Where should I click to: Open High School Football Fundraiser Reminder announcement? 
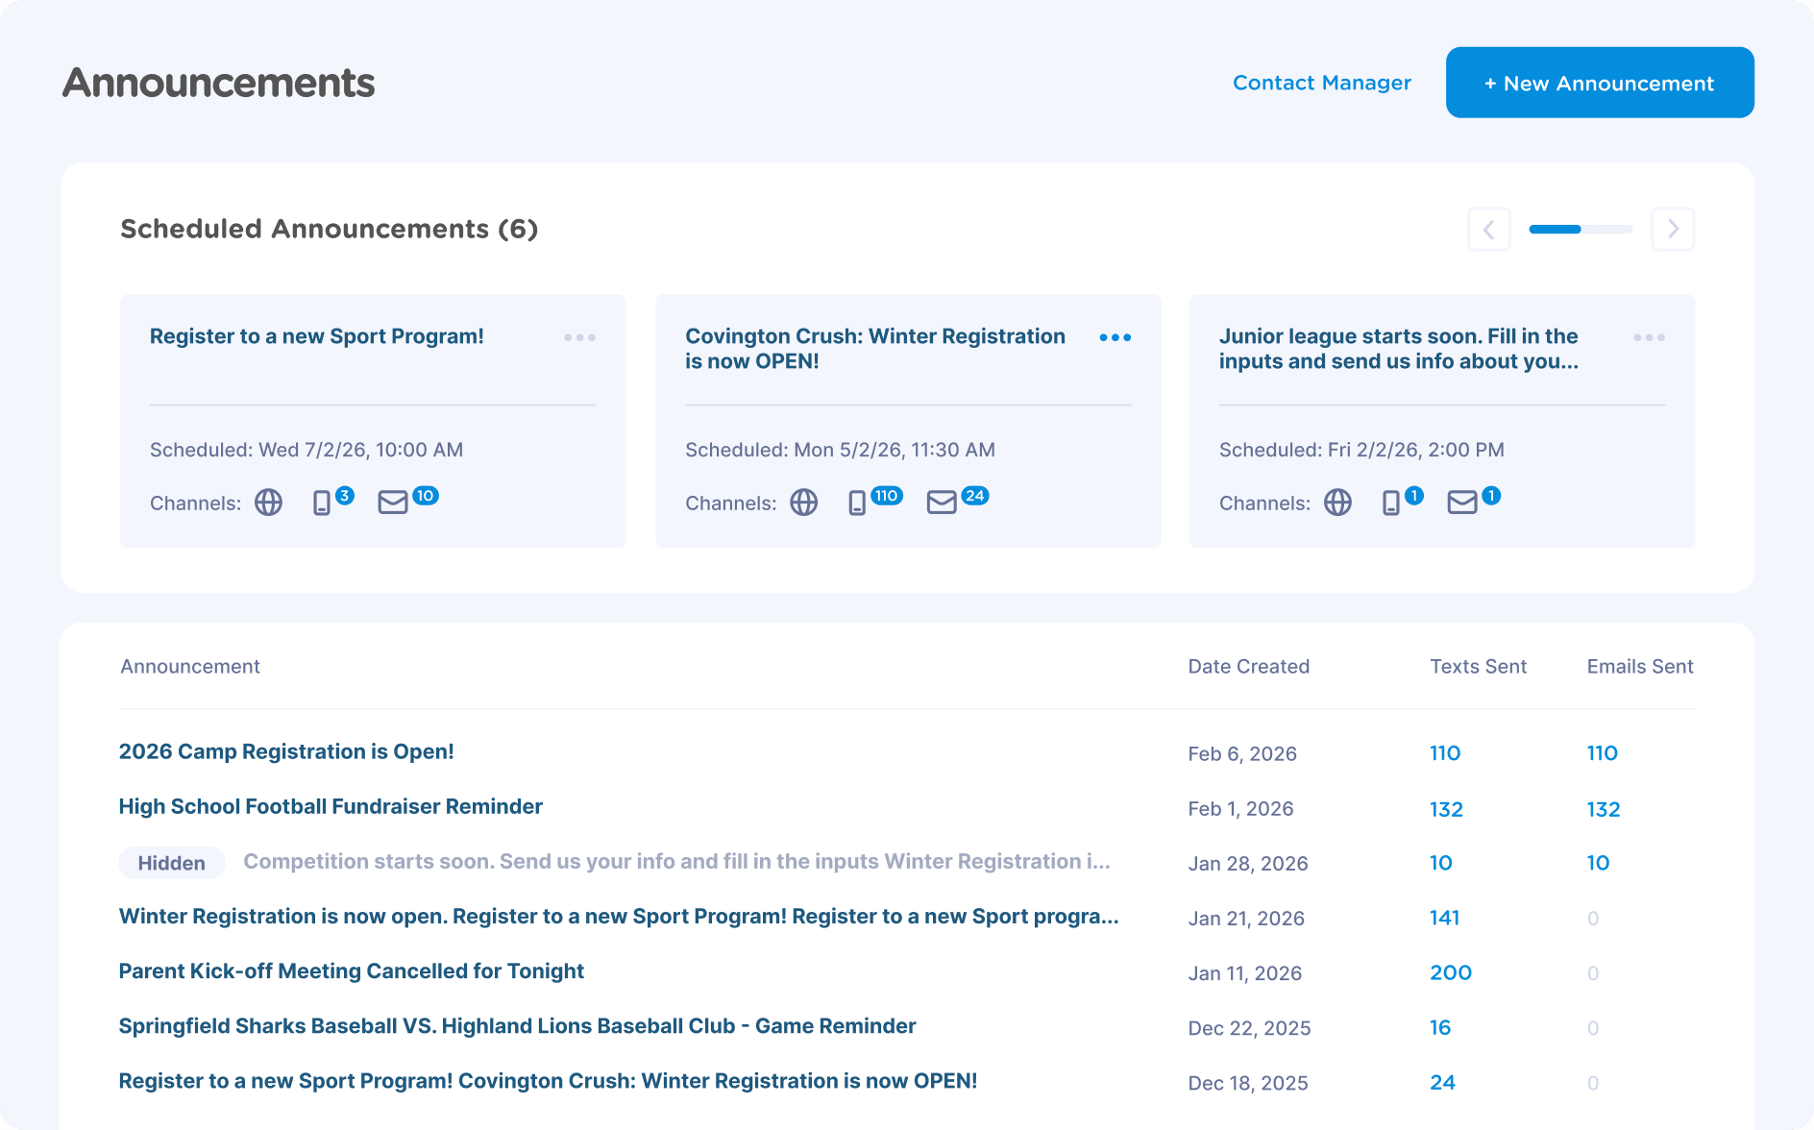[x=331, y=806]
